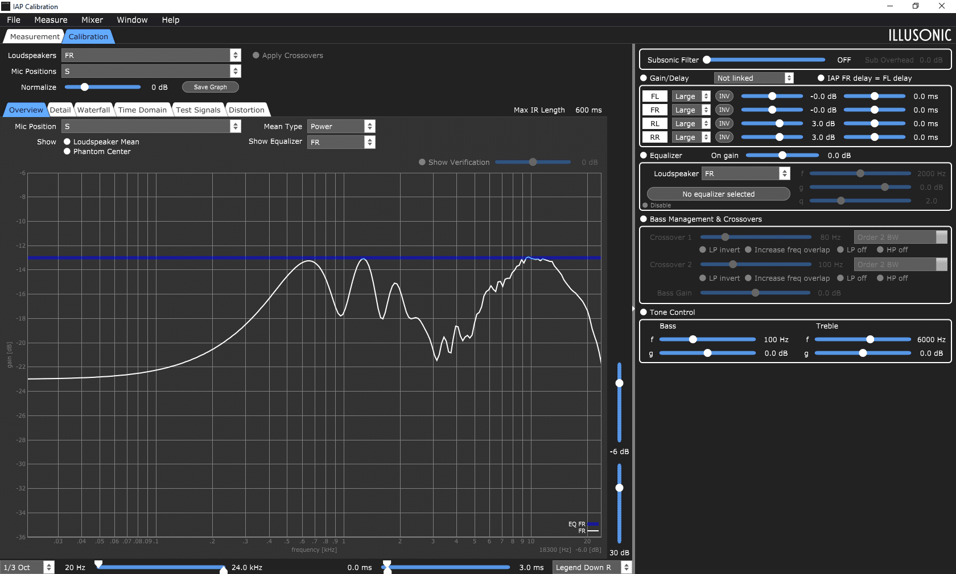Open the Legend Down R dropdown
This screenshot has width=956, height=574.
[x=592, y=567]
